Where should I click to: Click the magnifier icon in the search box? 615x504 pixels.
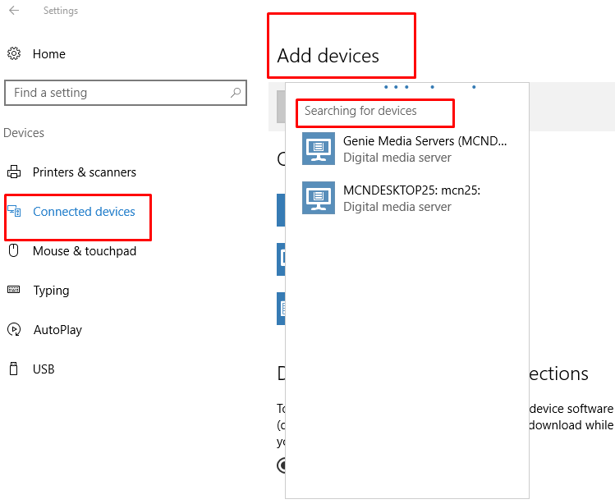(236, 93)
